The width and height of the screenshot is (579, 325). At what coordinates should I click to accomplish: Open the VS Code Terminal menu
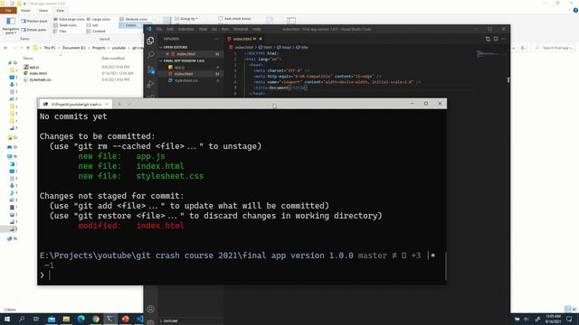[x=241, y=29]
